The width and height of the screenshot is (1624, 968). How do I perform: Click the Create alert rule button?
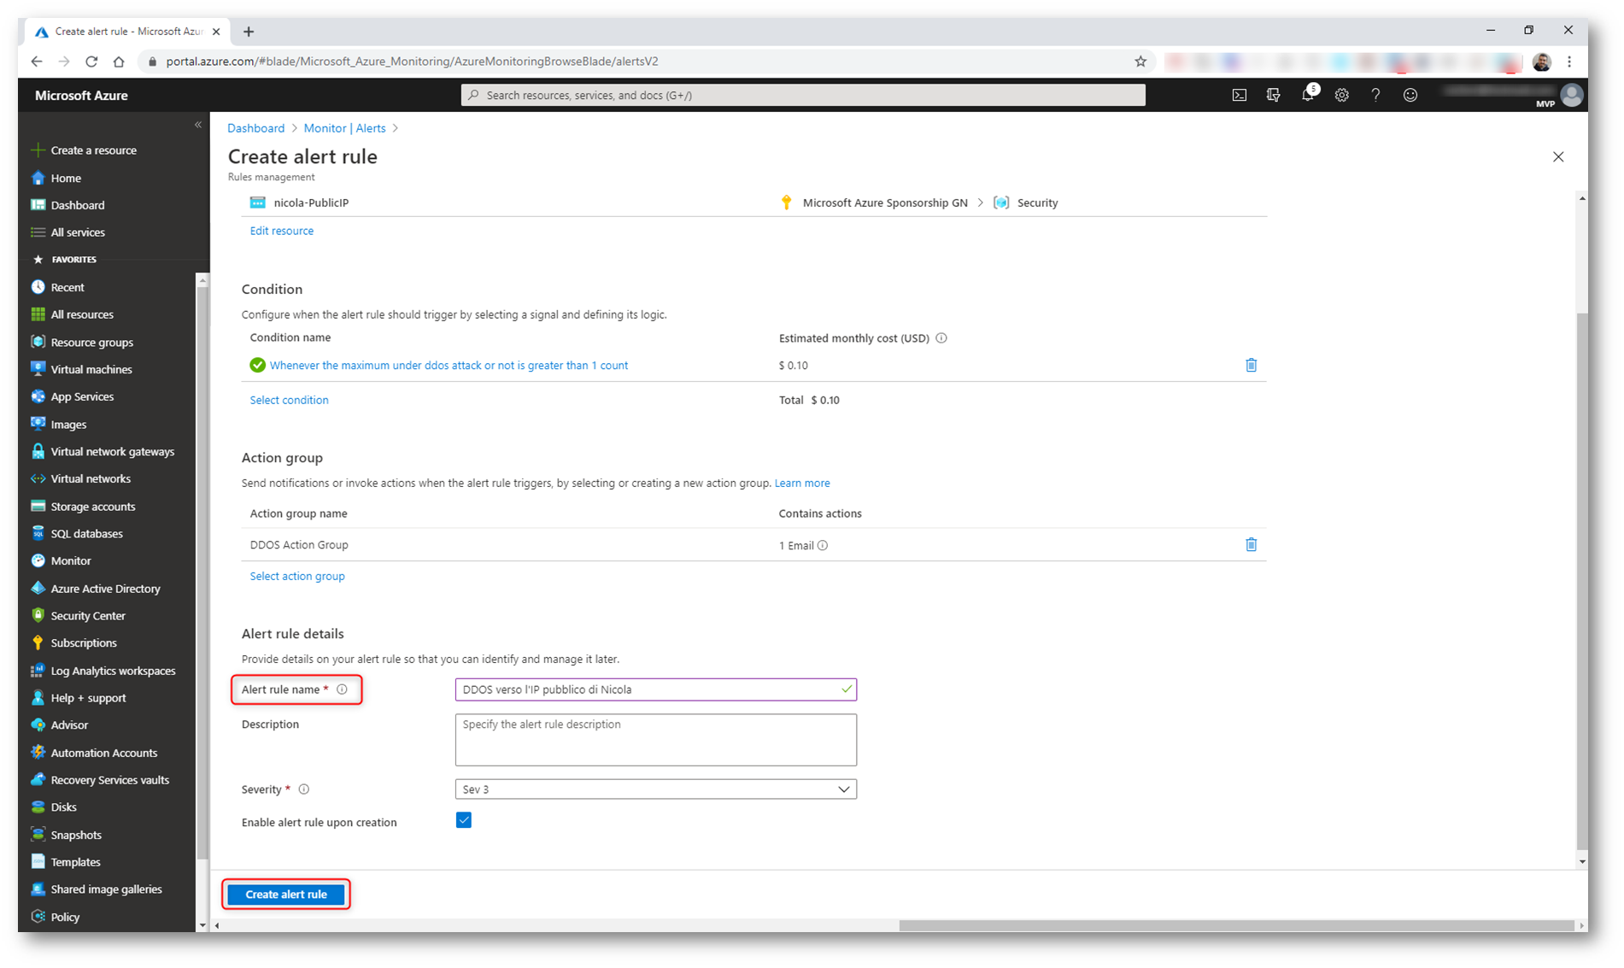(286, 895)
